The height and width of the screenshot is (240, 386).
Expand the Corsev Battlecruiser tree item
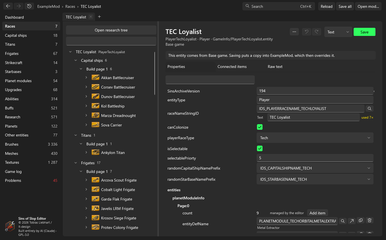[x=86, y=87]
